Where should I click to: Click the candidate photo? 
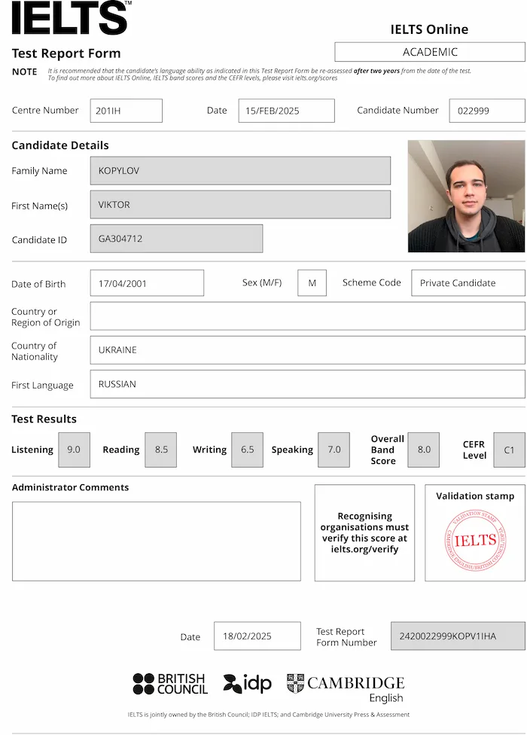tap(466, 196)
